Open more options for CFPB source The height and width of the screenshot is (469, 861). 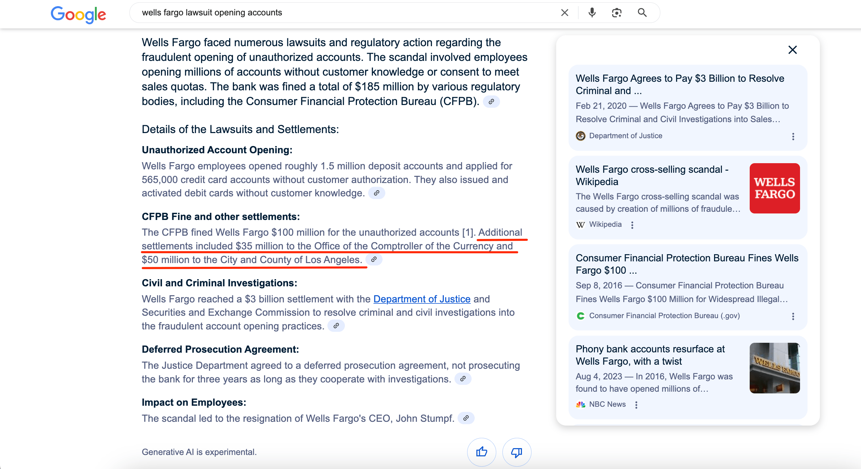click(793, 316)
